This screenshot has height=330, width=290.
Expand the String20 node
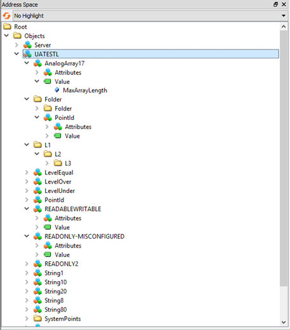pyautogui.click(x=27, y=291)
